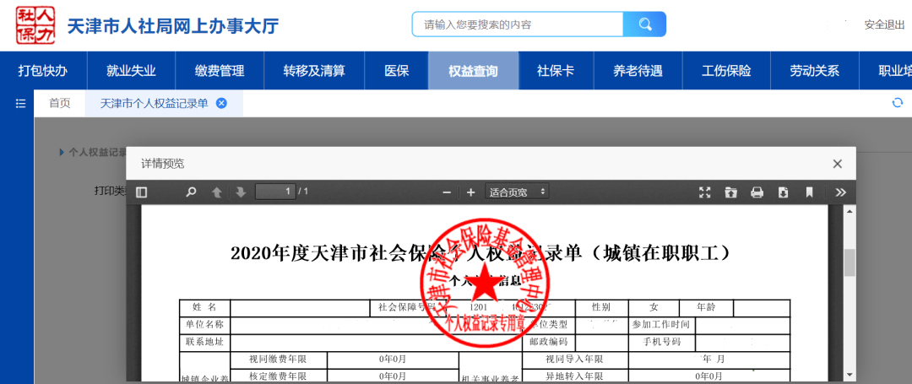Close the 天津市个人权益记录单 tab
This screenshot has height=384, width=912.
(221, 103)
